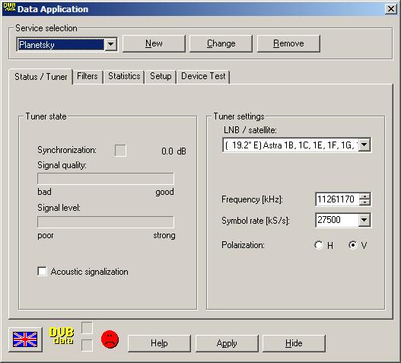
Task: Enable Acoustic signalization checkbox
Action: tap(42, 272)
